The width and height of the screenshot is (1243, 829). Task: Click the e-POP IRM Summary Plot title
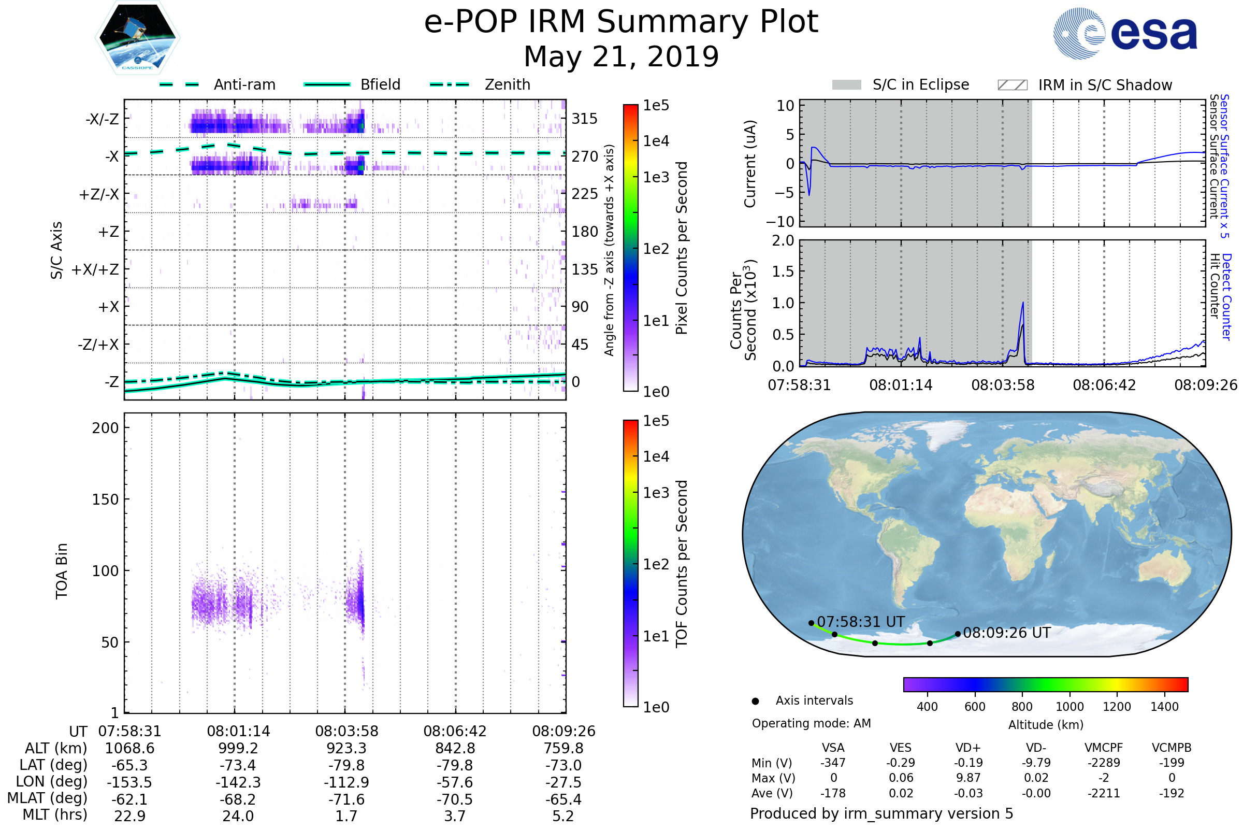coord(621,22)
